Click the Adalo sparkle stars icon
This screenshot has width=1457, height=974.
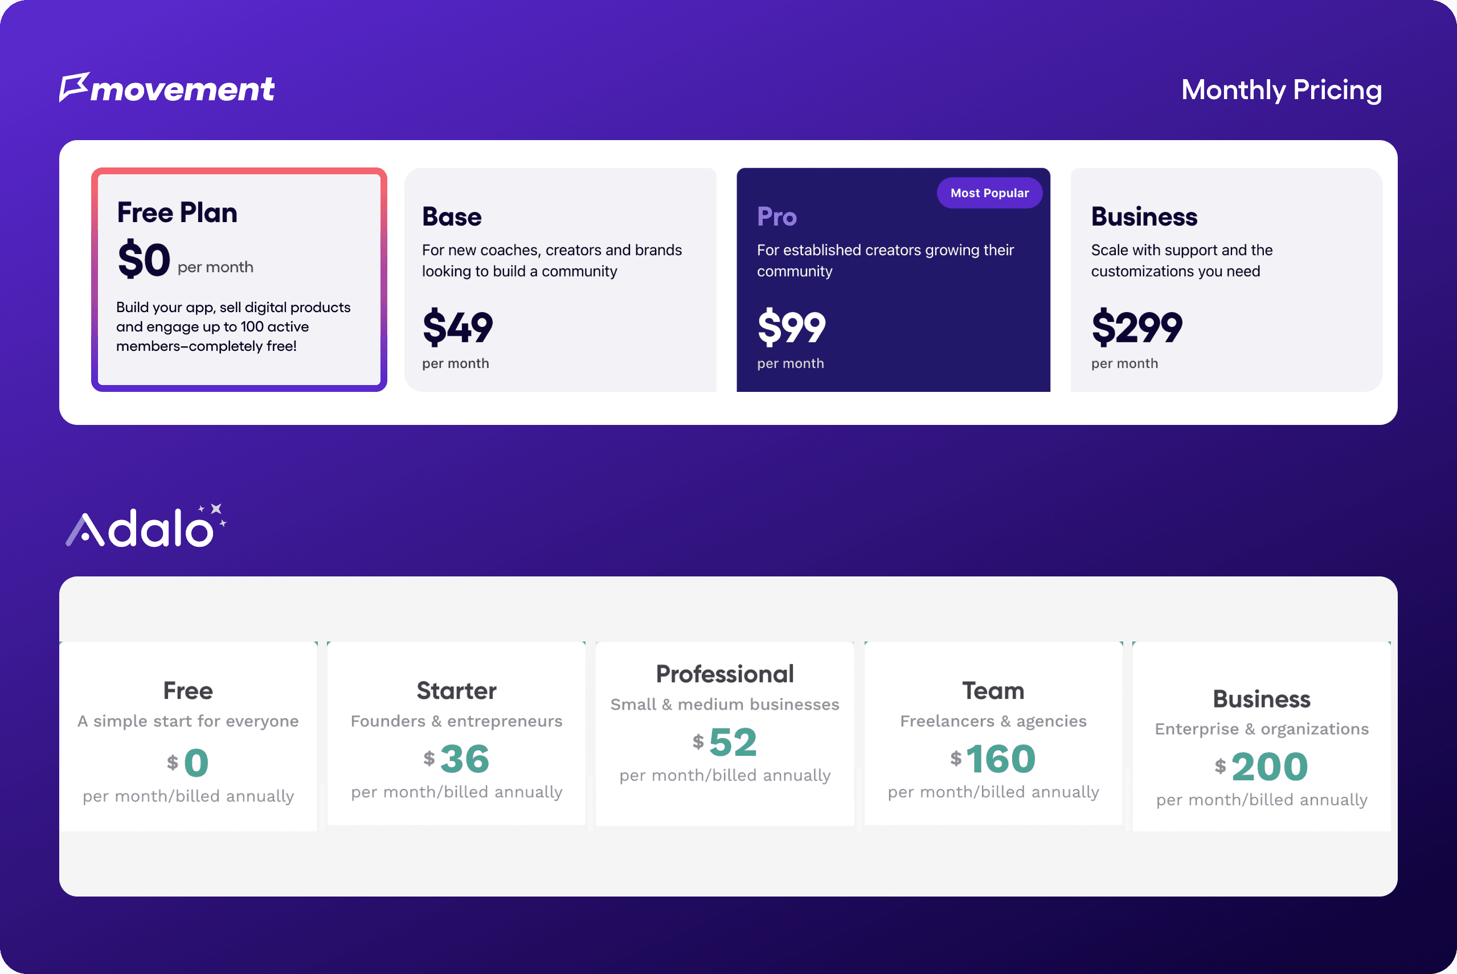[x=215, y=513]
